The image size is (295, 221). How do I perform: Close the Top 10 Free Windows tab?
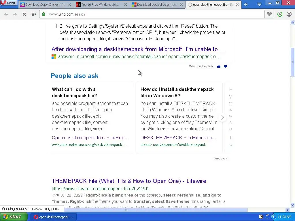pos(126,5)
